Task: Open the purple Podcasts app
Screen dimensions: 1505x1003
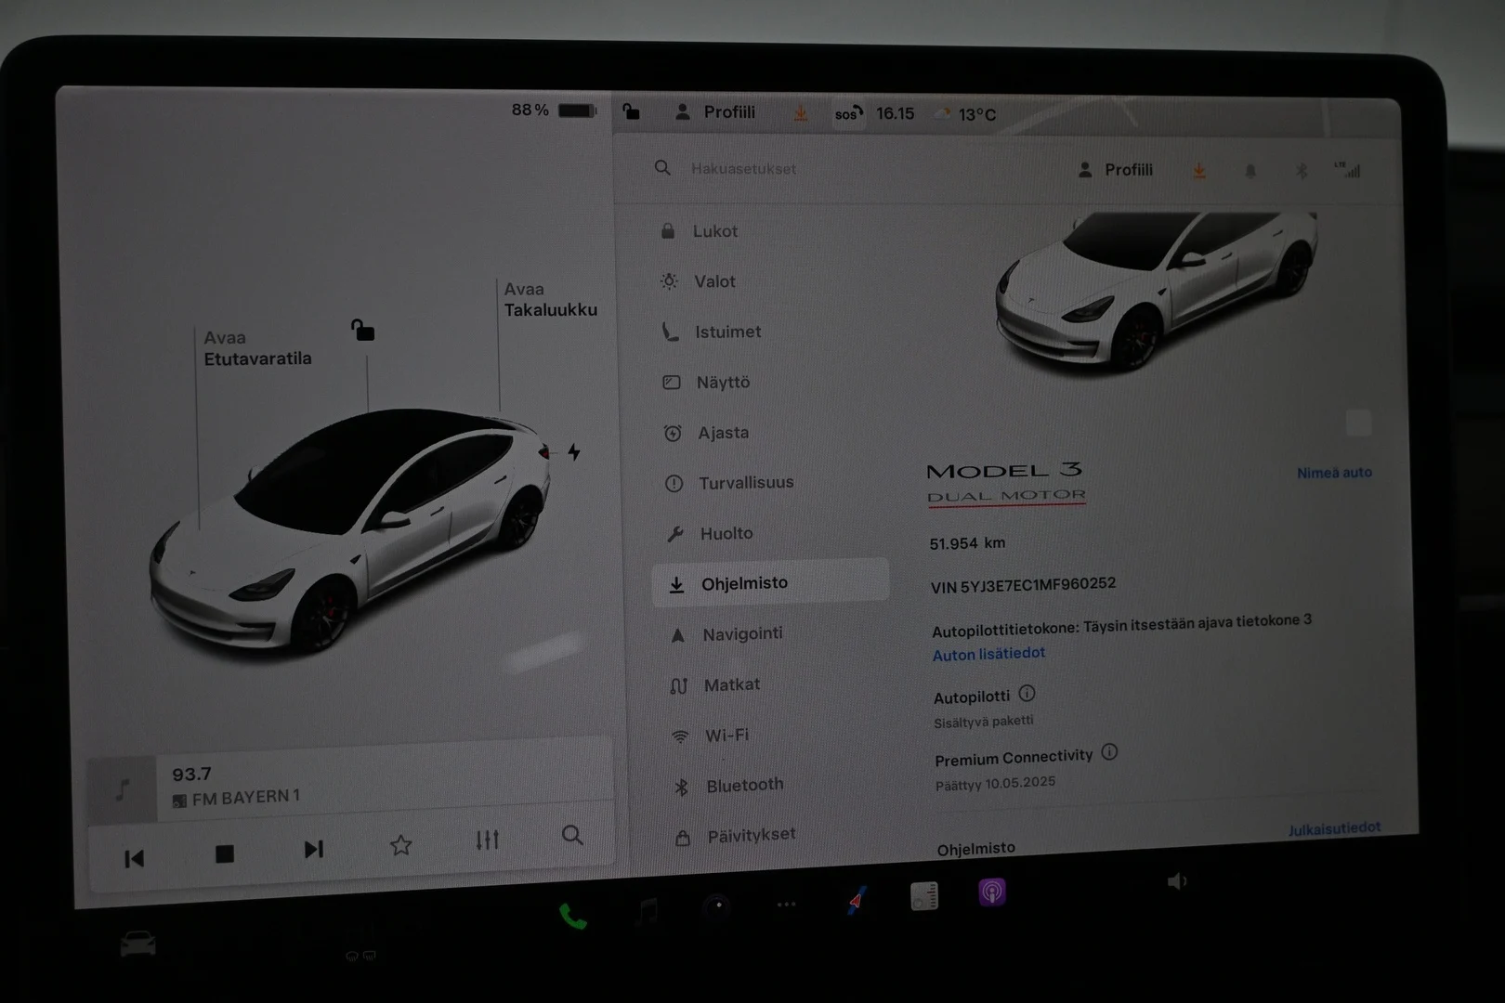Action: 992,892
